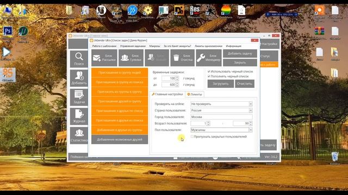This screenshot has height=195, width=348.
Task: Select Приглашение в группу людей task
Action: pyautogui.click(x=120, y=73)
